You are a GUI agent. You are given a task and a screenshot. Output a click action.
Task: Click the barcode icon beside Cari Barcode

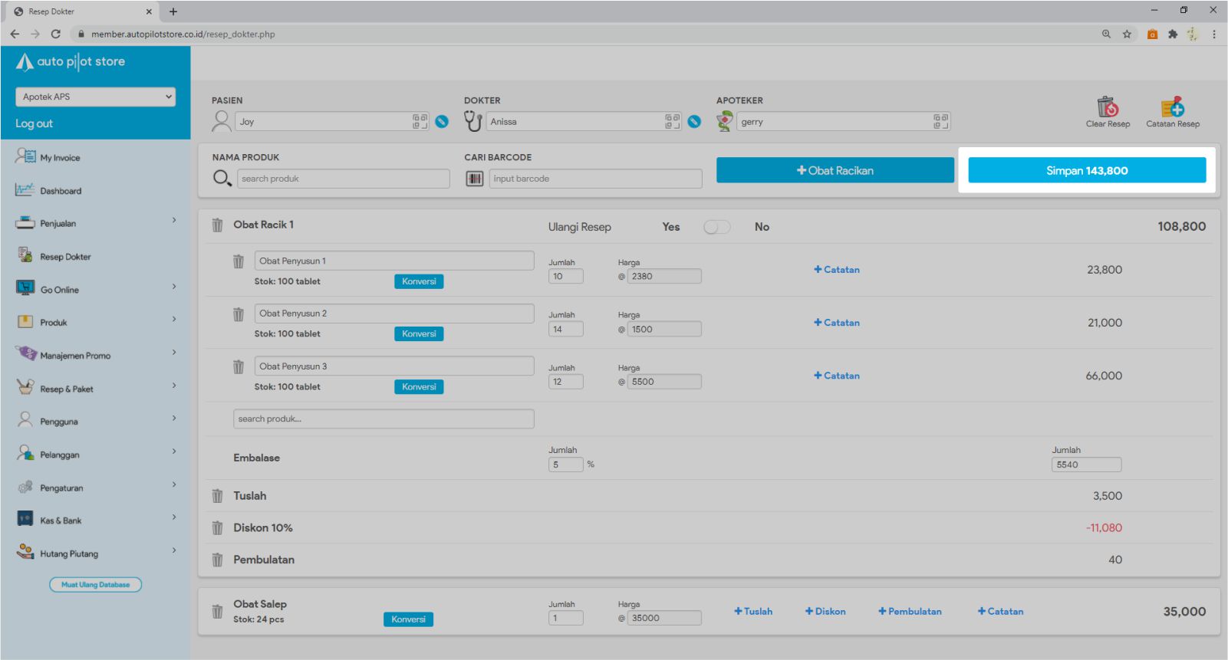click(475, 179)
